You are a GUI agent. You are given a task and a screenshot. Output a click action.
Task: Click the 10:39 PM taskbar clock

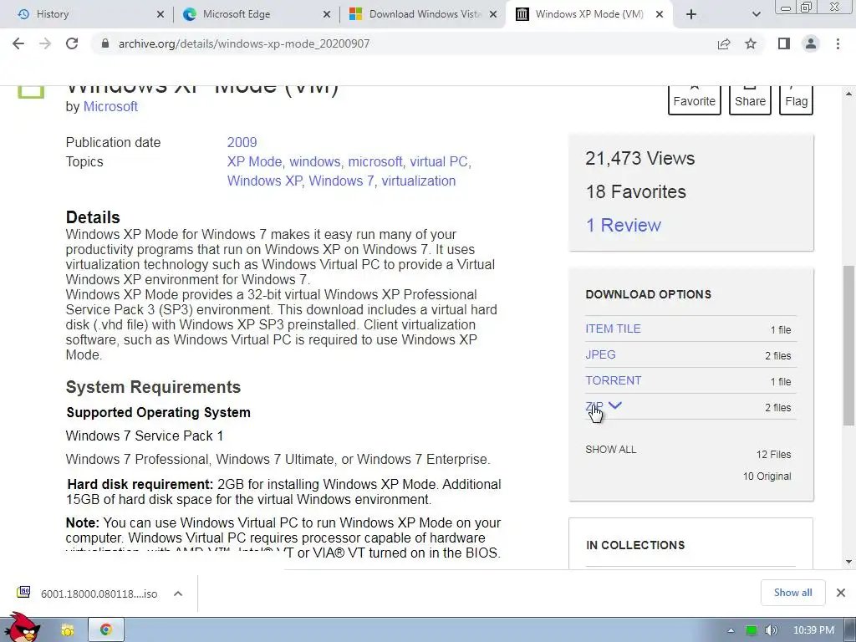pyautogui.click(x=813, y=630)
